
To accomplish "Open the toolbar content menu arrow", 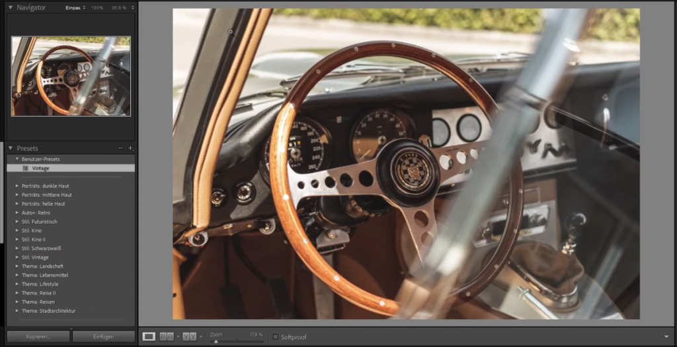I will tap(666, 337).
